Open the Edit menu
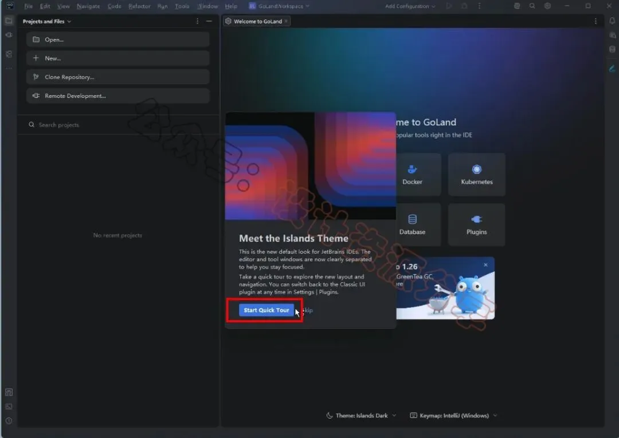Viewport: 619px width, 438px height. 45,6
